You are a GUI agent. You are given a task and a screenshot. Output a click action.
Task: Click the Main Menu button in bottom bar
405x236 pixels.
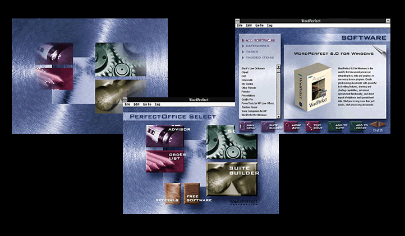coord(248,126)
